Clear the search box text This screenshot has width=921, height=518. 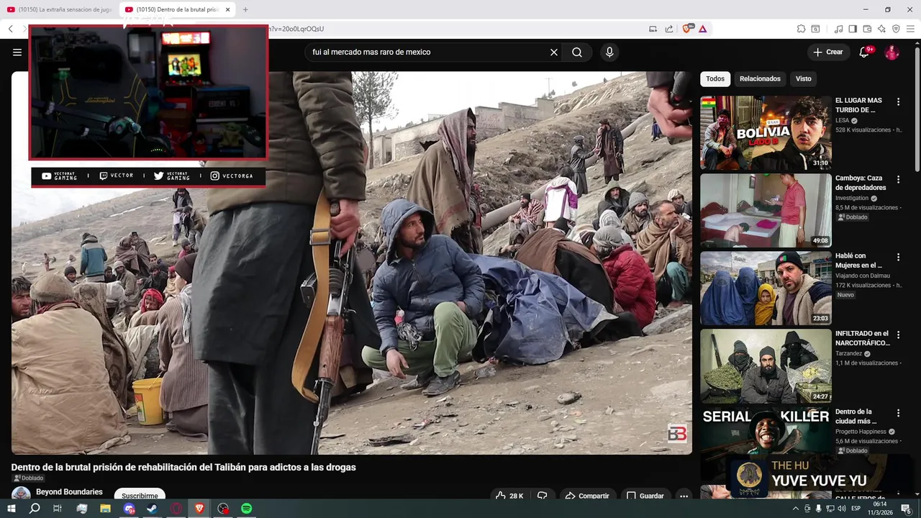point(554,52)
